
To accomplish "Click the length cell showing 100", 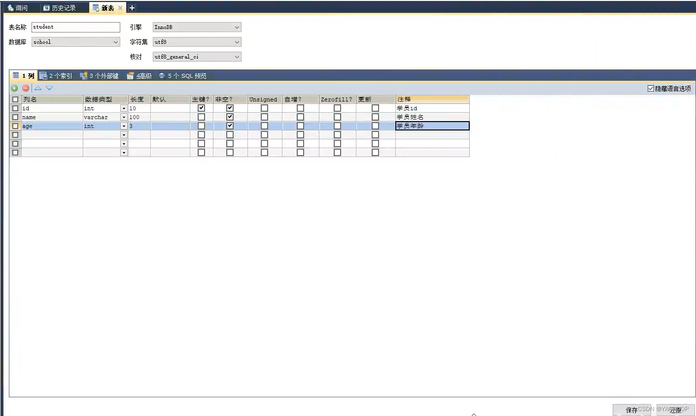I will tap(139, 117).
